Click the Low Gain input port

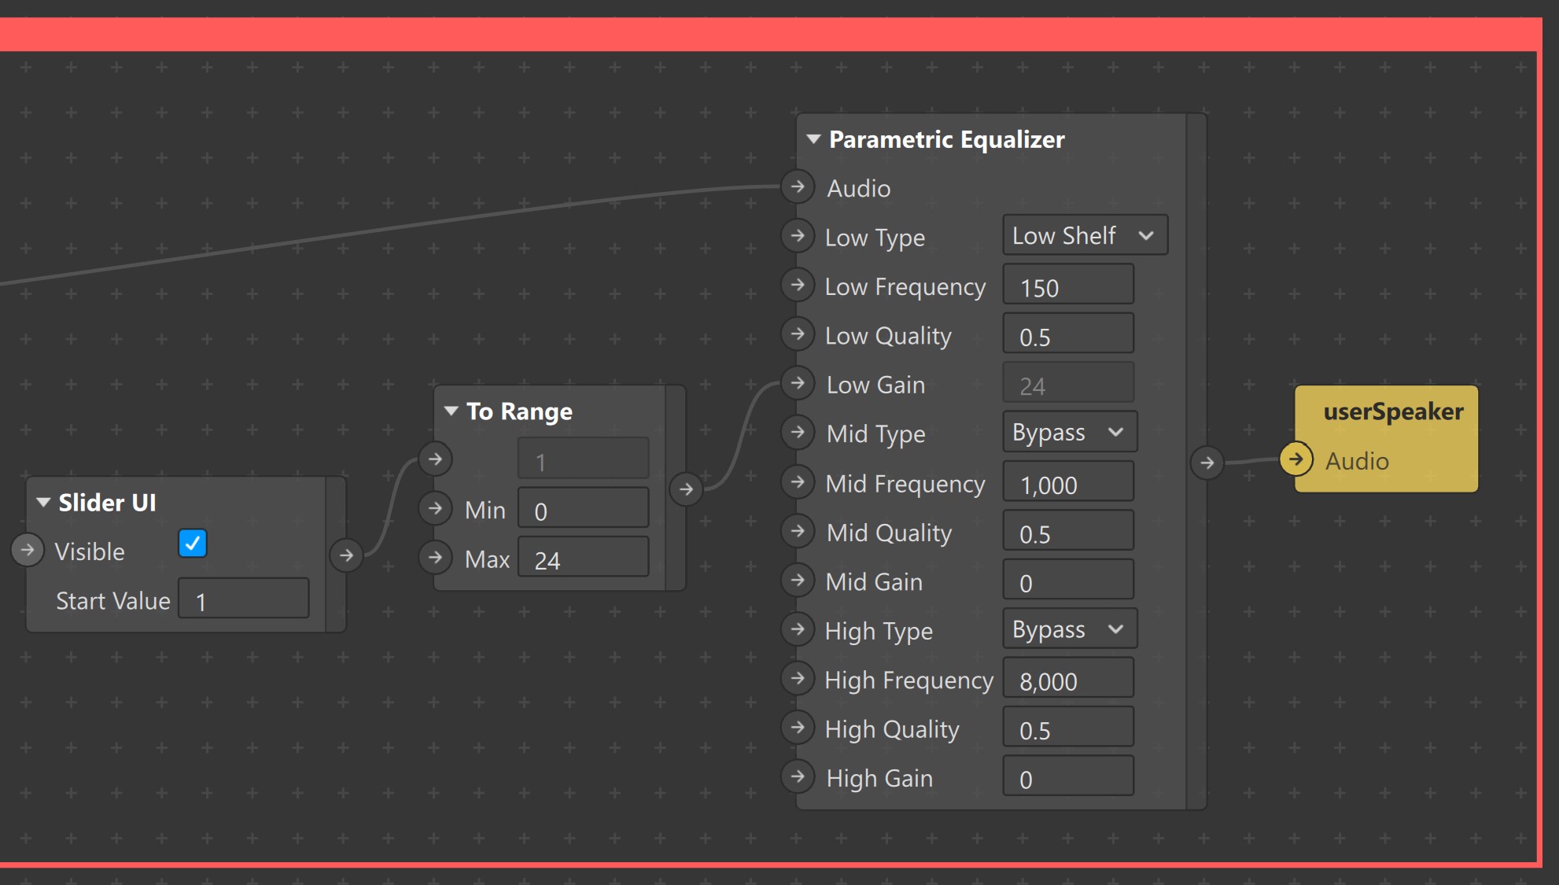pos(798,383)
